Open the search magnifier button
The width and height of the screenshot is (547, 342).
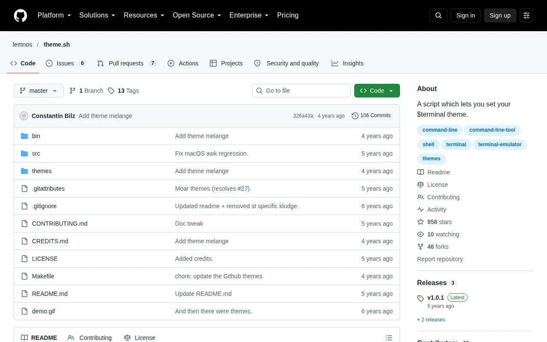tap(438, 15)
